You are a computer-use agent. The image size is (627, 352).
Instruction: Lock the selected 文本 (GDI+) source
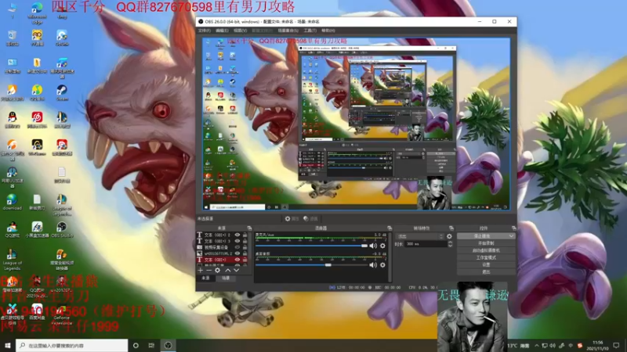pos(245,260)
